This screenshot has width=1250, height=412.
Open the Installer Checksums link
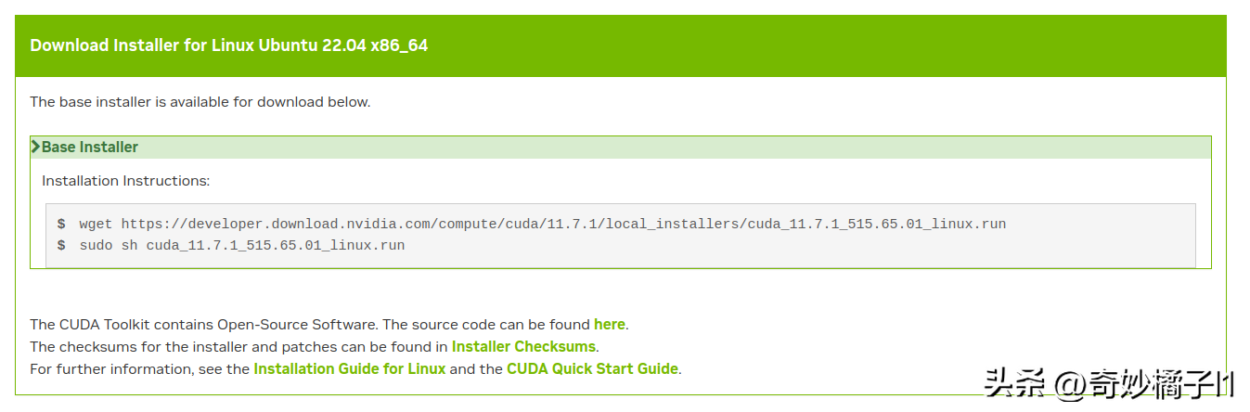[x=523, y=346]
